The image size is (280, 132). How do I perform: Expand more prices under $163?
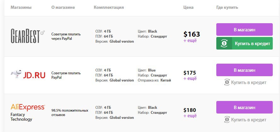click(190, 40)
